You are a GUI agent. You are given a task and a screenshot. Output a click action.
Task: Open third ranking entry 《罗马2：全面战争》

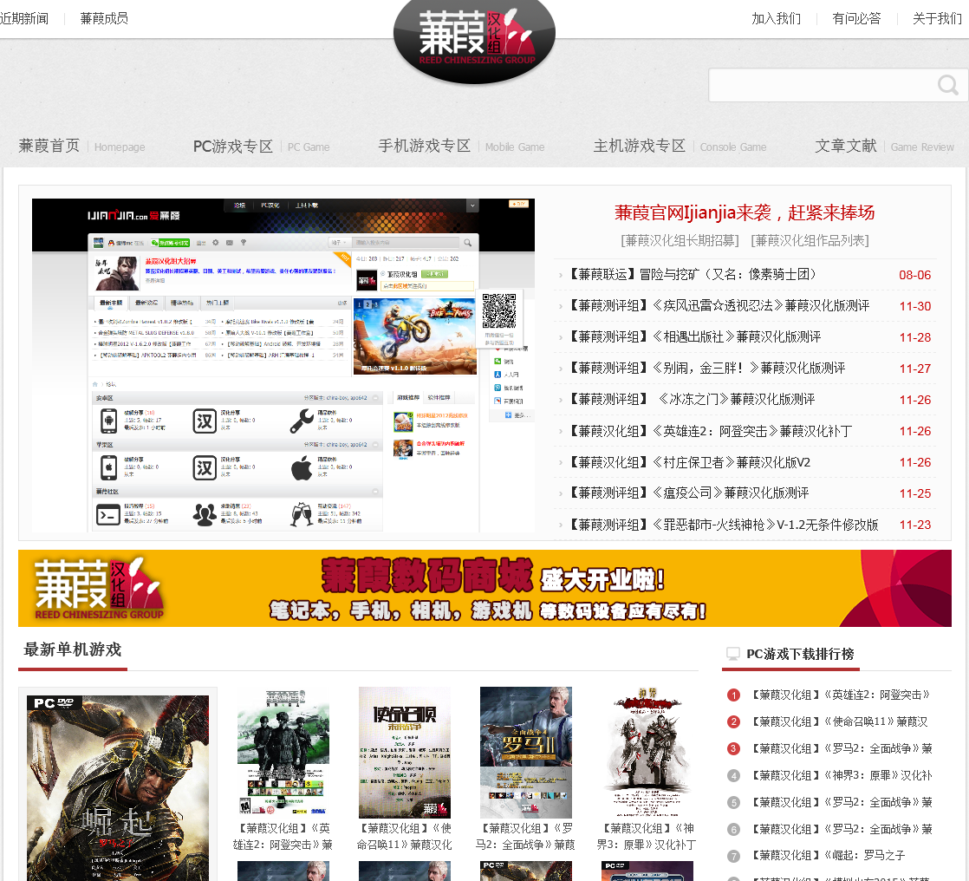tap(842, 748)
